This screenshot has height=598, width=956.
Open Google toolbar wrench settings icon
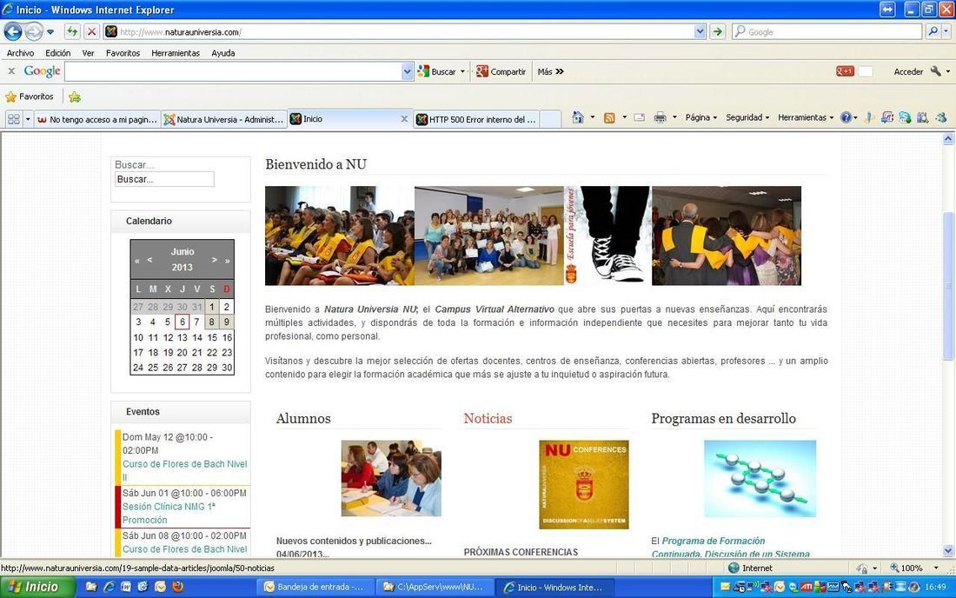(936, 71)
